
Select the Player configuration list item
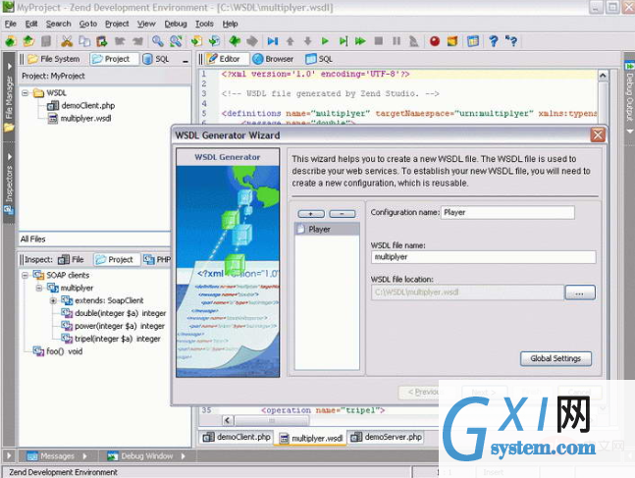[327, 230]
